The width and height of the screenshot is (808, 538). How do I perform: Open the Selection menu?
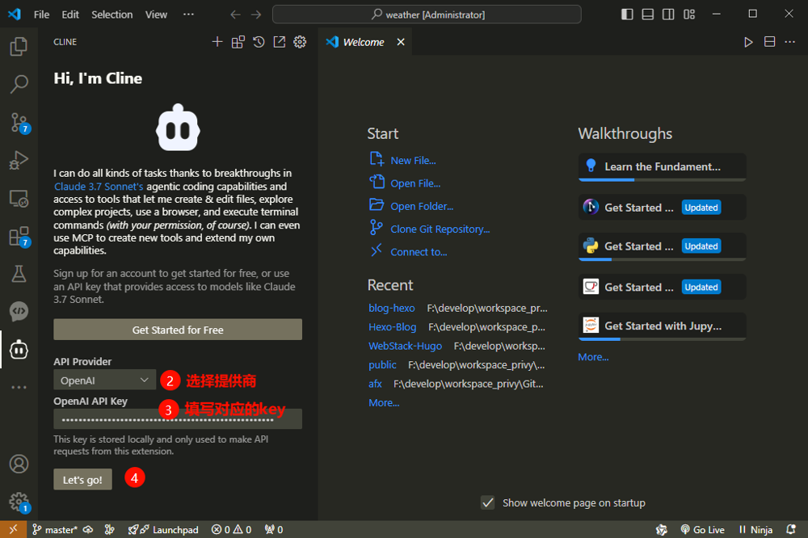112,15
